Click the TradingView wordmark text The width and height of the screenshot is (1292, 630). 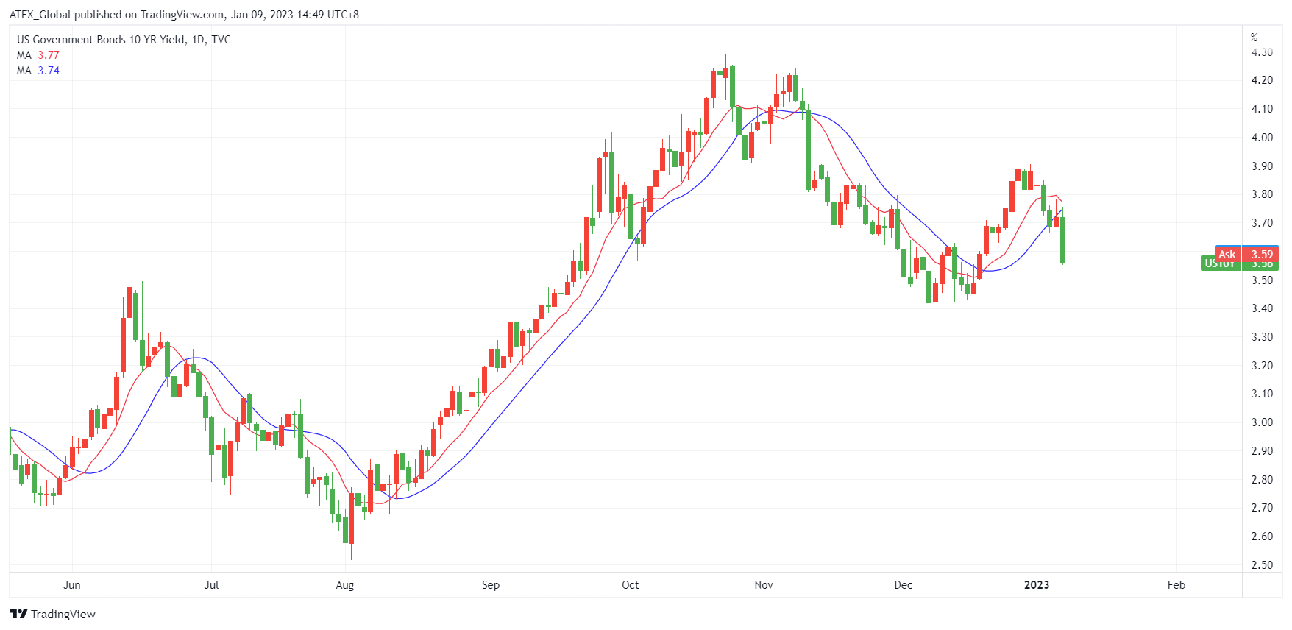pyautogui.click(x=63, y=614)
